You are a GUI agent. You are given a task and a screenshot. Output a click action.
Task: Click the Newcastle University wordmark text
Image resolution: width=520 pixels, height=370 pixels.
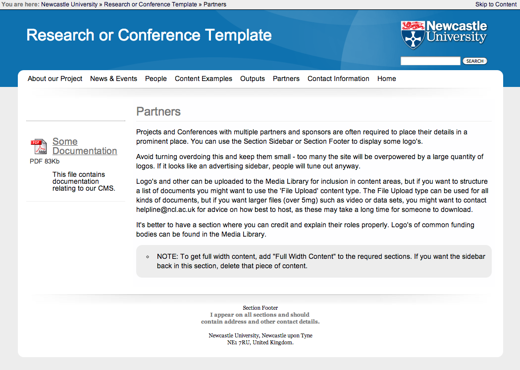[457, 32]
